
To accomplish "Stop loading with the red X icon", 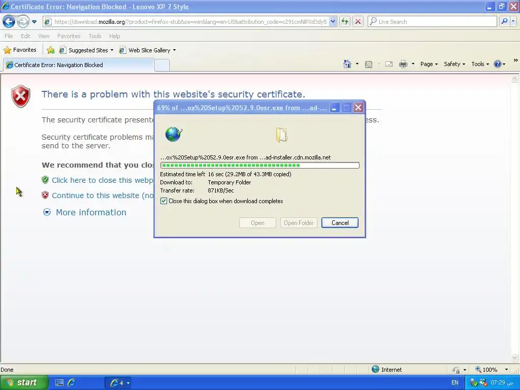I will pyautogui.click(x=358, y=21).
